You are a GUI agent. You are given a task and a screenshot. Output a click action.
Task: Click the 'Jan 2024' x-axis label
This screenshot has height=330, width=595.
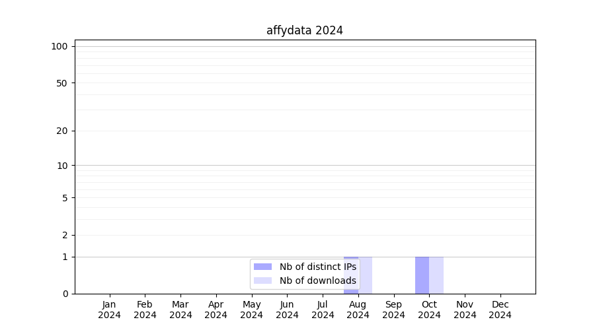(110, 310)
